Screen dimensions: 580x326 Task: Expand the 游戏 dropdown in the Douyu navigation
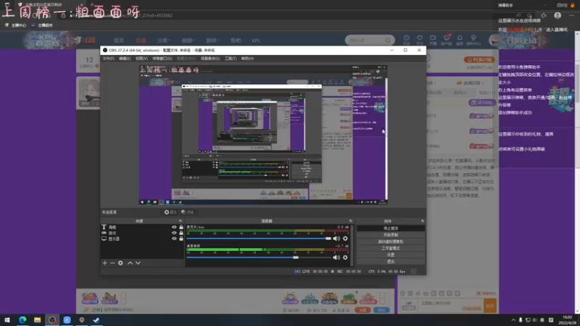tap(212, 41)
